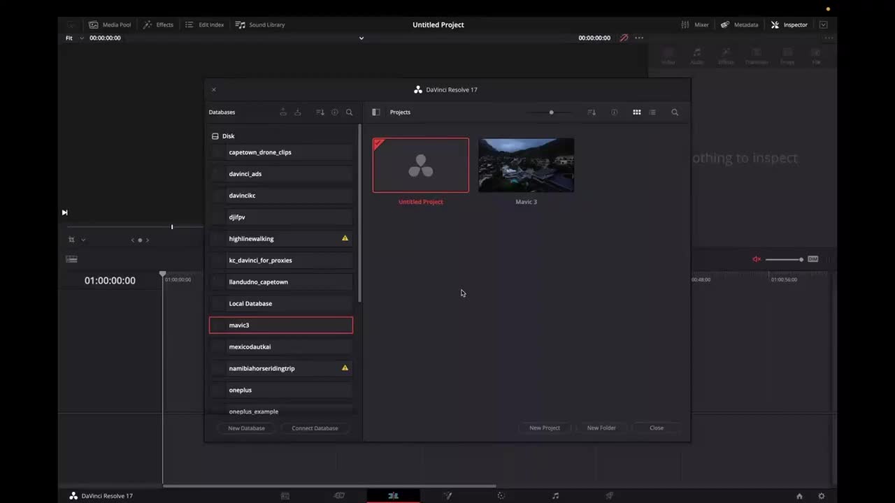The height and width of the screenshot is (503, 895).
Task: Show project information icon
Action: click(x=615, y=112)
